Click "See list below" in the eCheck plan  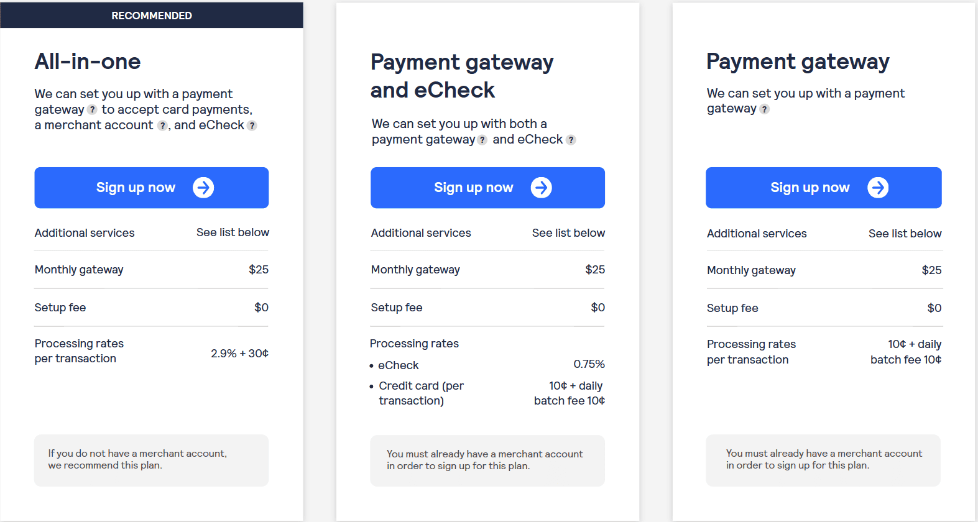[x=568, y=233]
